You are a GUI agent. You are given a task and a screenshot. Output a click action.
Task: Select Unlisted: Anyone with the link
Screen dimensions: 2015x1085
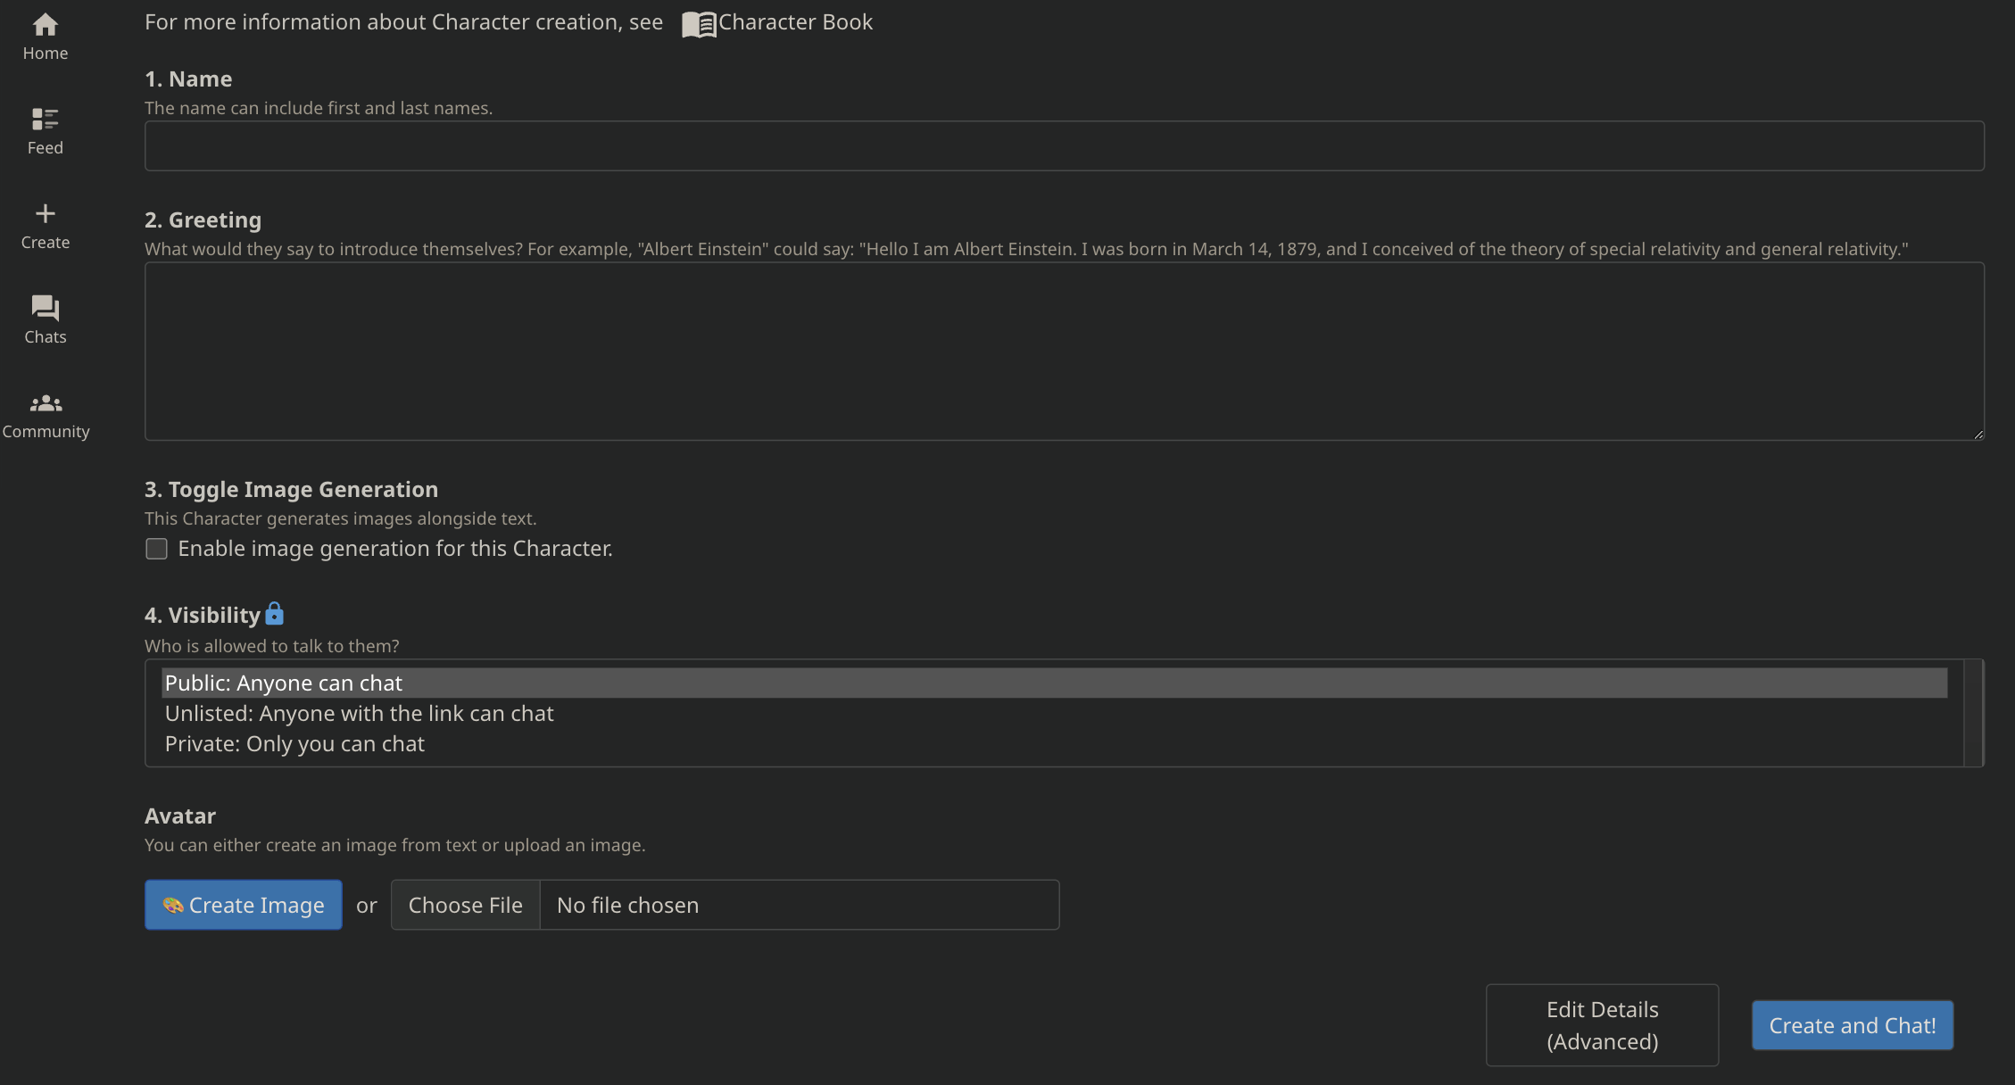click(x=359, y=714)
